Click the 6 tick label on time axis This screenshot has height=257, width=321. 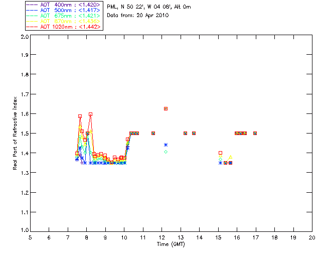(x=49, y=237)
